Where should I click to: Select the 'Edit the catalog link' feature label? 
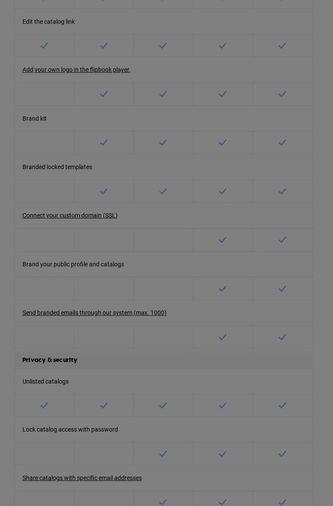48,22
